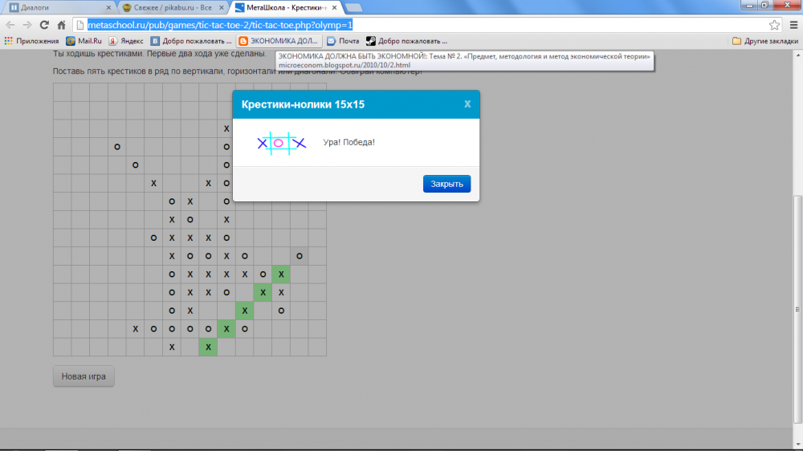Minimize the browser window
The height and width of the screenshot is (451, 803).
point(750,5)
